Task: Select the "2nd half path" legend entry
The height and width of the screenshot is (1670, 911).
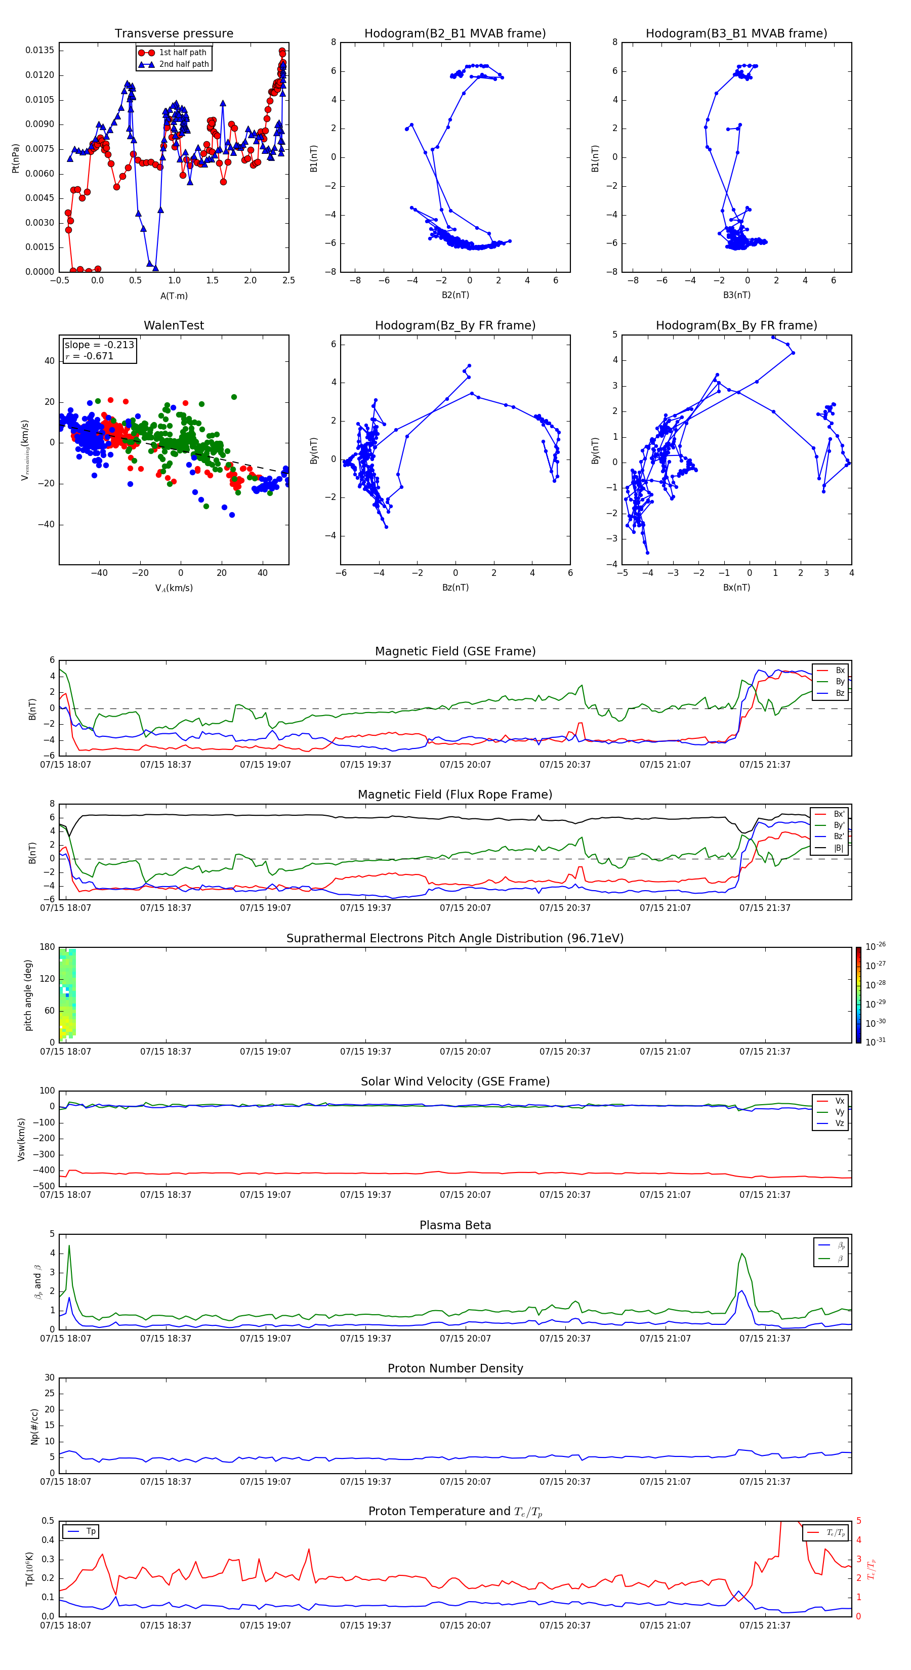Action: 174,64
